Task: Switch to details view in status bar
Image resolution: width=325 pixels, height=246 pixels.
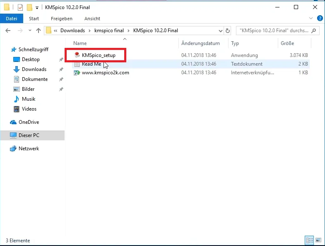Action: coord(309,240)
